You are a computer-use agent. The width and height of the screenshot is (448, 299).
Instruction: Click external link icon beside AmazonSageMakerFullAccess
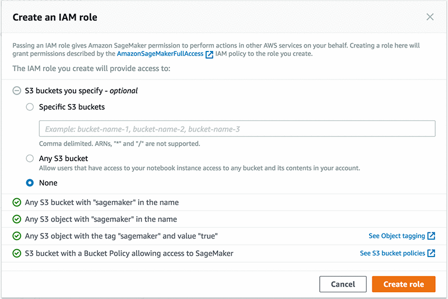[x=209, y=54]
